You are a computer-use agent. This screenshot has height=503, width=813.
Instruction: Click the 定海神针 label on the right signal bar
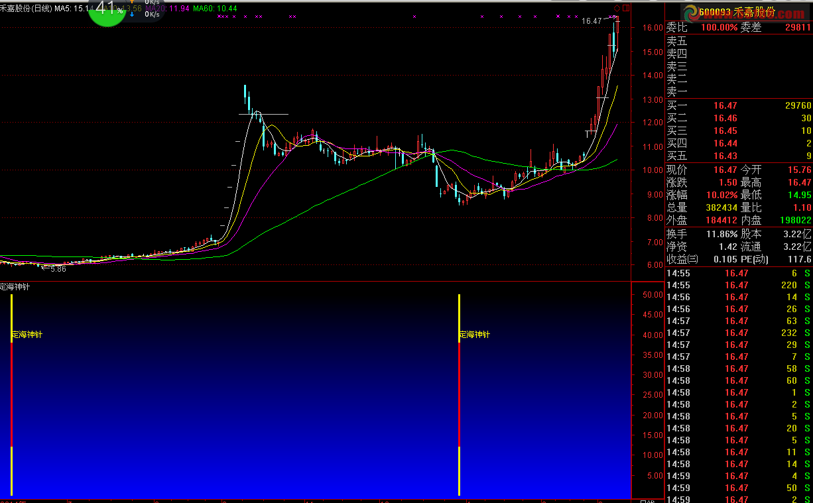coord(475,335)
